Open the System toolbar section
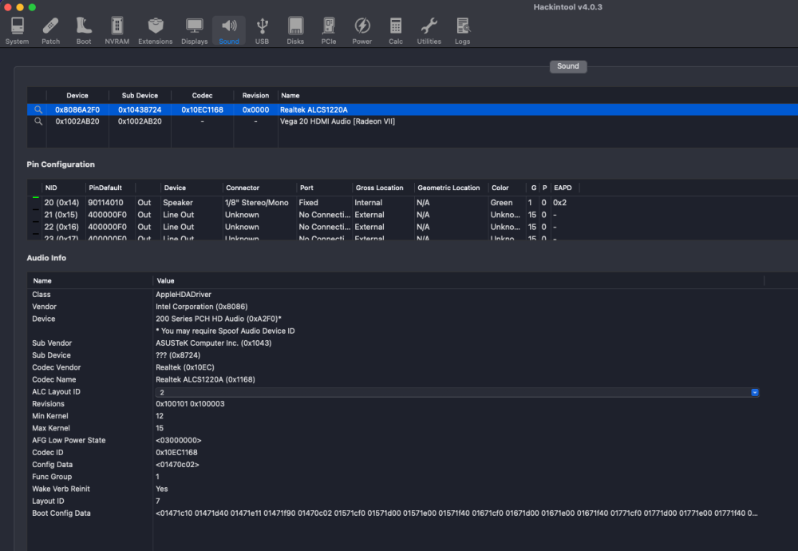The width and height of the screenshot is (798, 551). 17,30
